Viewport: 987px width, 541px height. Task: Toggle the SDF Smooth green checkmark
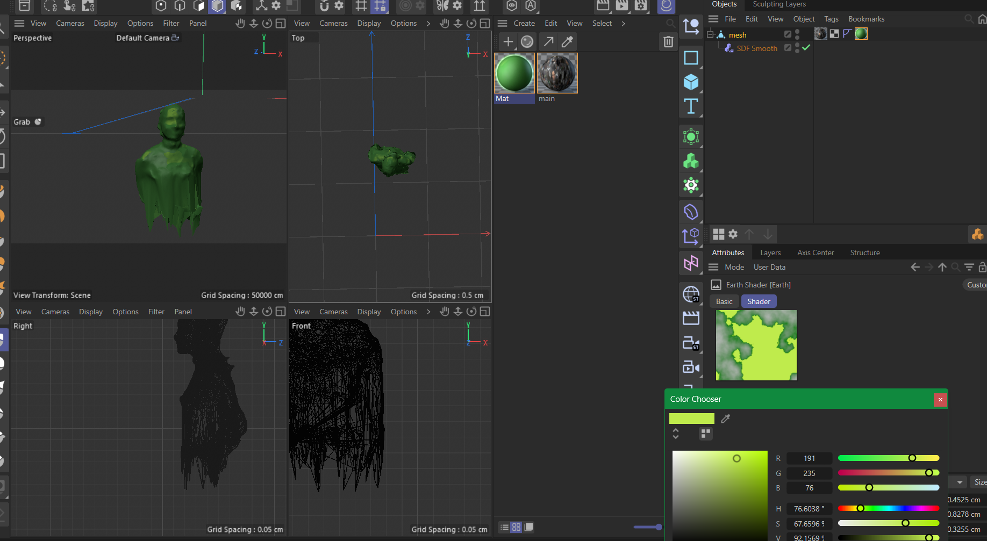pos(806,48)
